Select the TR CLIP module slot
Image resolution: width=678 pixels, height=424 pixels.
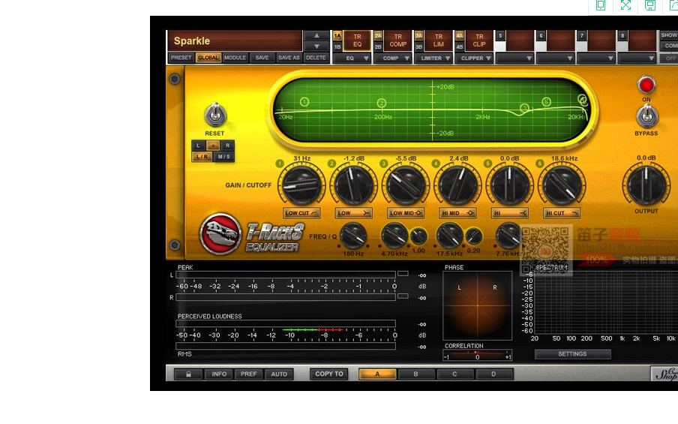point(479,41)
